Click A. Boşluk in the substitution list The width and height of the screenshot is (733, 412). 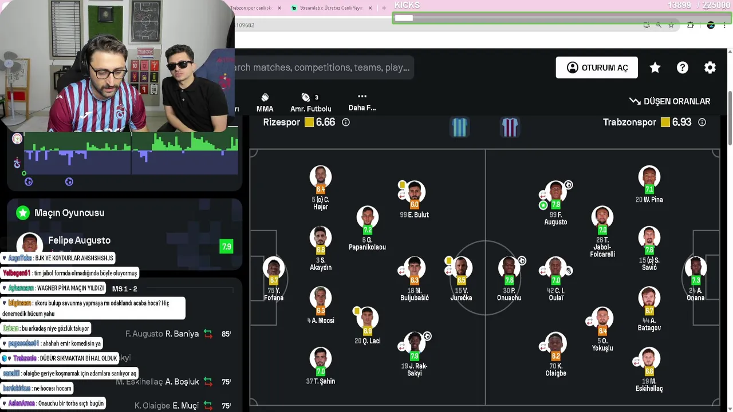(182, 382)
